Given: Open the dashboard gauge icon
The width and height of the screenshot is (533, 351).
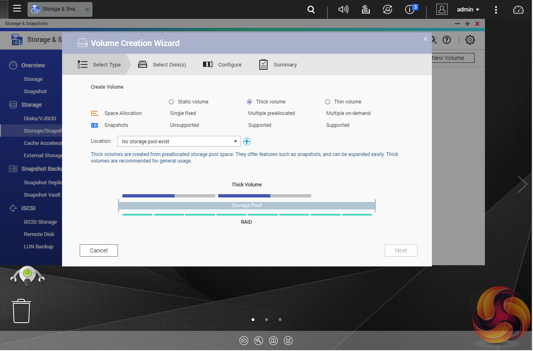Looking at the screenshot, I should pos(519,9).
